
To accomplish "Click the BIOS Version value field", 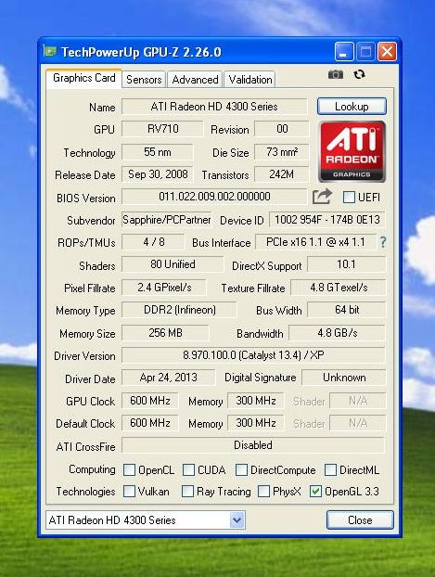I will coord(214,197).
